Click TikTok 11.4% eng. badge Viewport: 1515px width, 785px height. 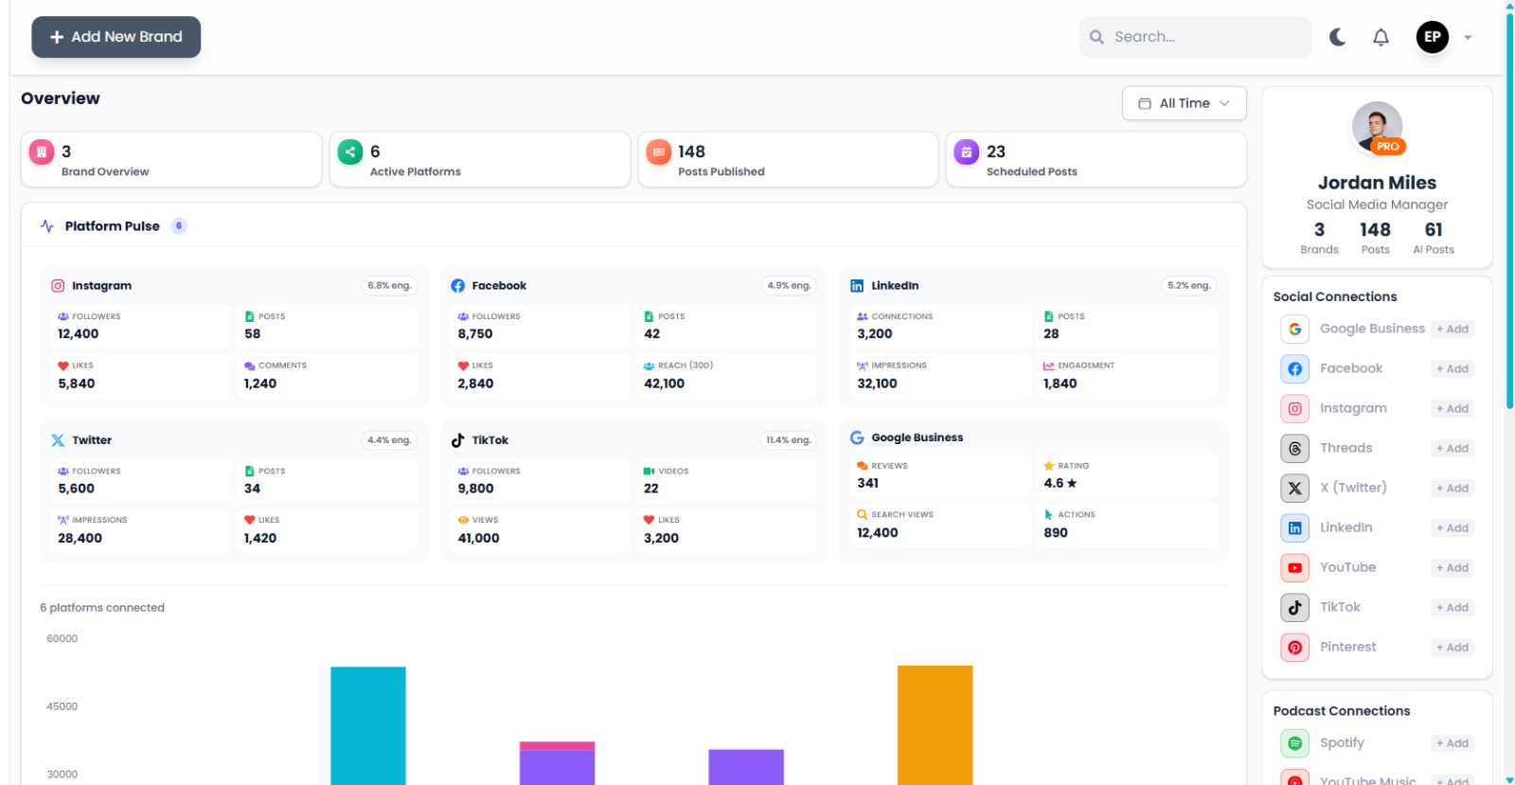(789, 440)
